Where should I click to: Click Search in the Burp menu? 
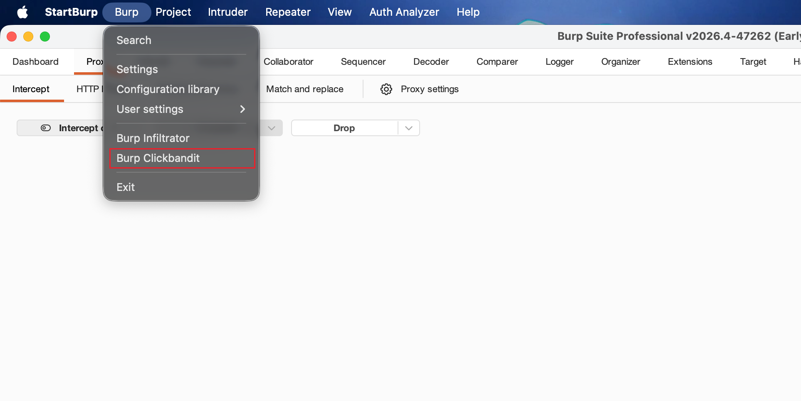(x=181, y=40)
